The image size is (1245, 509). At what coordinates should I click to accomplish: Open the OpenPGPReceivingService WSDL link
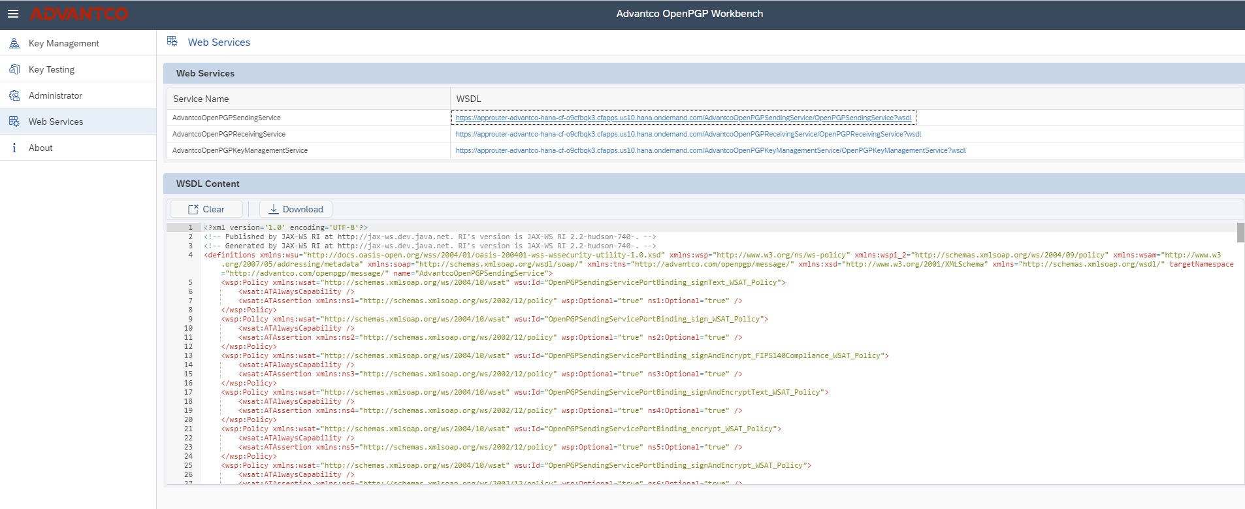click(x=688, y=134)
